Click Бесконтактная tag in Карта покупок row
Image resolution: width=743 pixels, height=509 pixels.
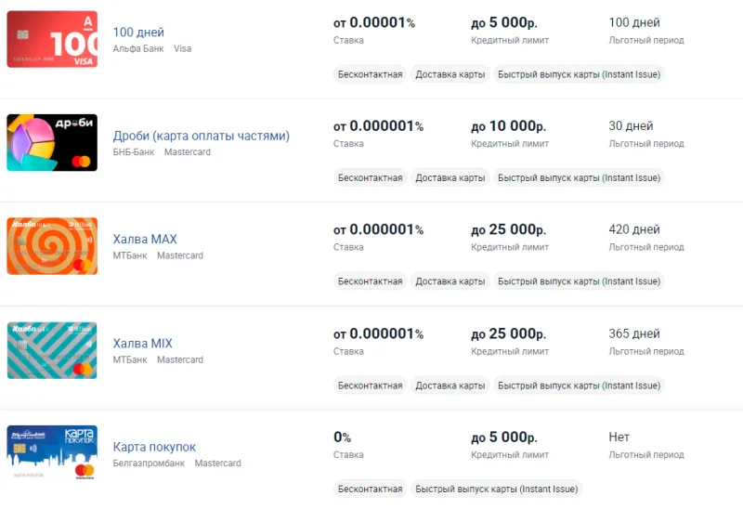click(370, 489)
